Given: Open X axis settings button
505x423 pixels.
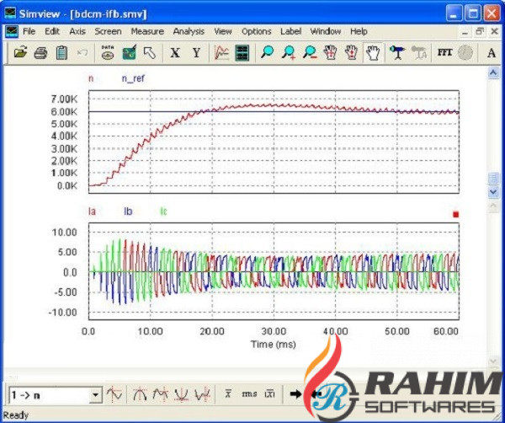Looking at the screenshot, I should (175, 52).
